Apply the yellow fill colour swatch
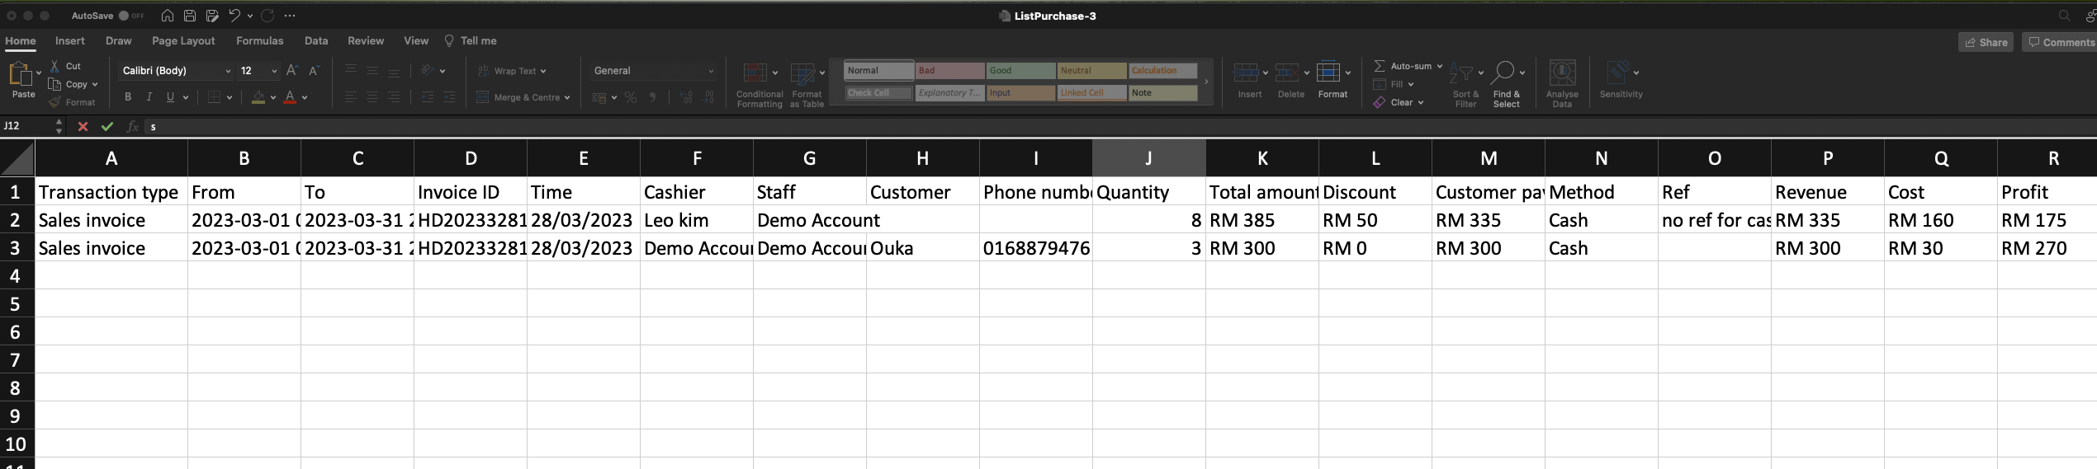The width and height of the screenshot is (2097, 469). 258,97
